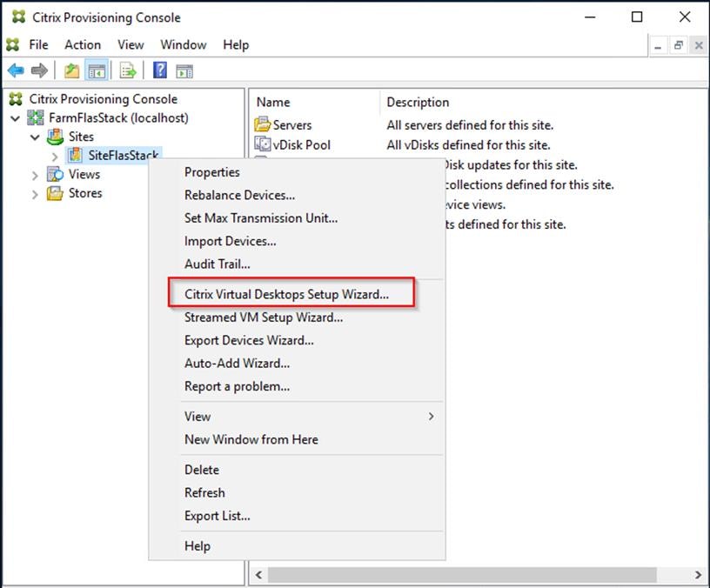Screen dimensions: 710x588
Task: Start the Streamed VM Setup Wizard
Action: [x=263, y=317]
